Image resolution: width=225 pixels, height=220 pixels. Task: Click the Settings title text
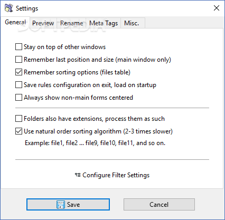pyautogui.click(x=27, y=8)
